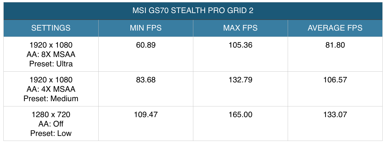Click the MIN FPS column header
Viewport: 385px width, 143px height.
click(x=146, y=28)
